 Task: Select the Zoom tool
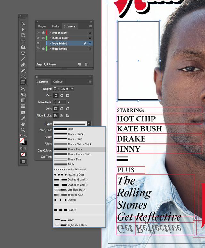point(23,130)
